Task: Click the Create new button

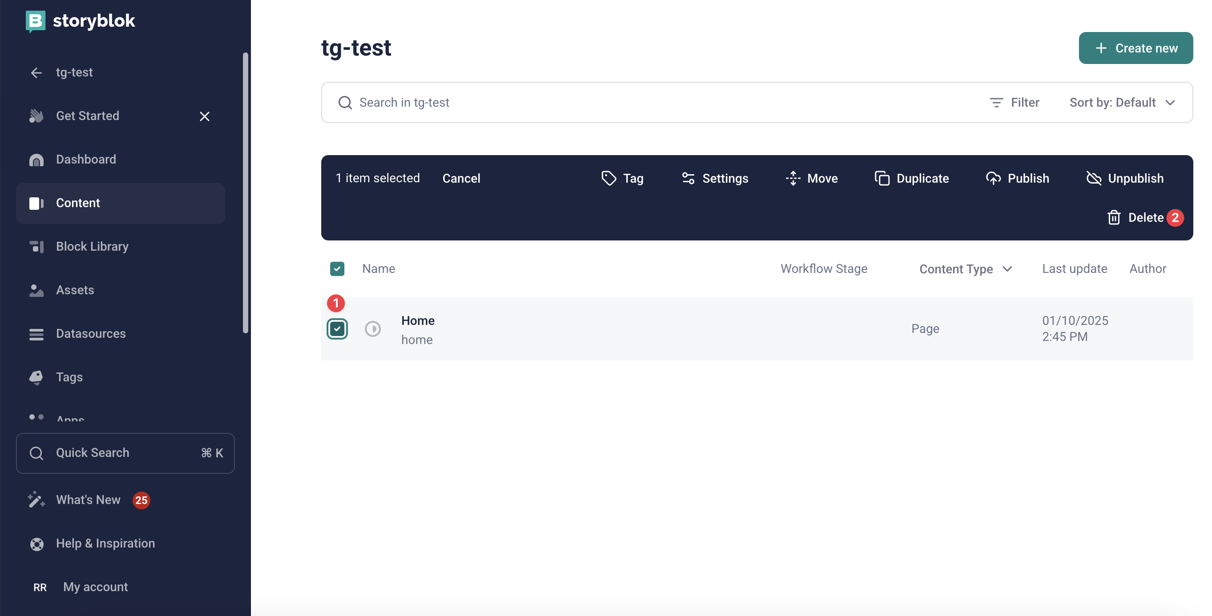Action: 1135,48
